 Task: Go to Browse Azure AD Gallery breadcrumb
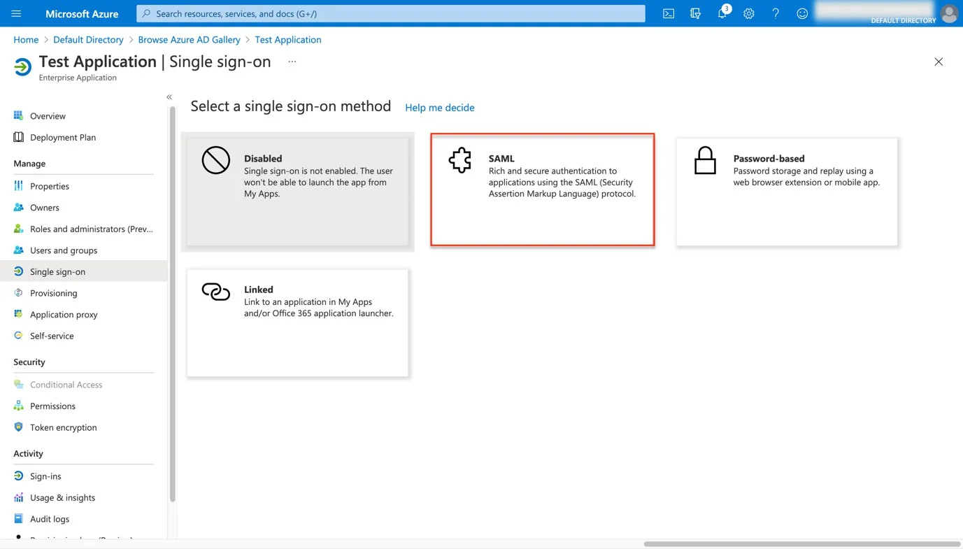(x=189, y=40)
